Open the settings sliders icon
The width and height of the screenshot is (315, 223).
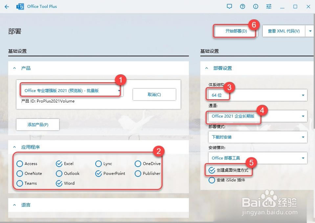click(x=269, y=7)
